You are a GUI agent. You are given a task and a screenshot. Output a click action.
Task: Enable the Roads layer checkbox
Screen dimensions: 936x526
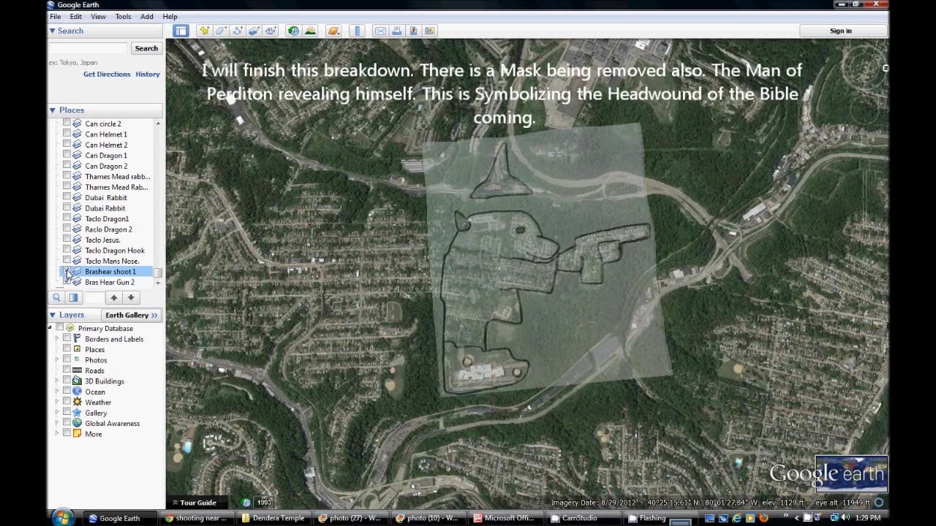tap(67, 370)
